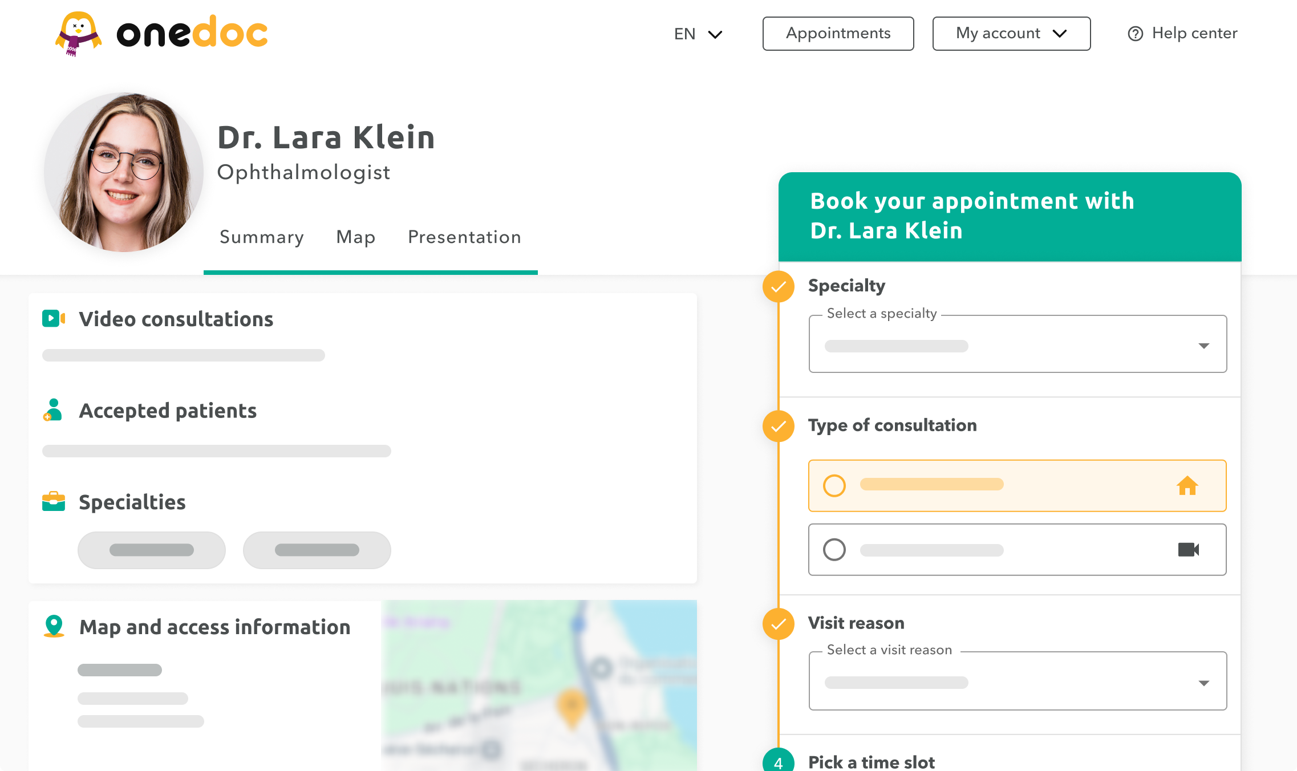Click the Accepted patients person icon
Image resolution: width=1297 pixels, height=771 pixels.
[52, 410]
